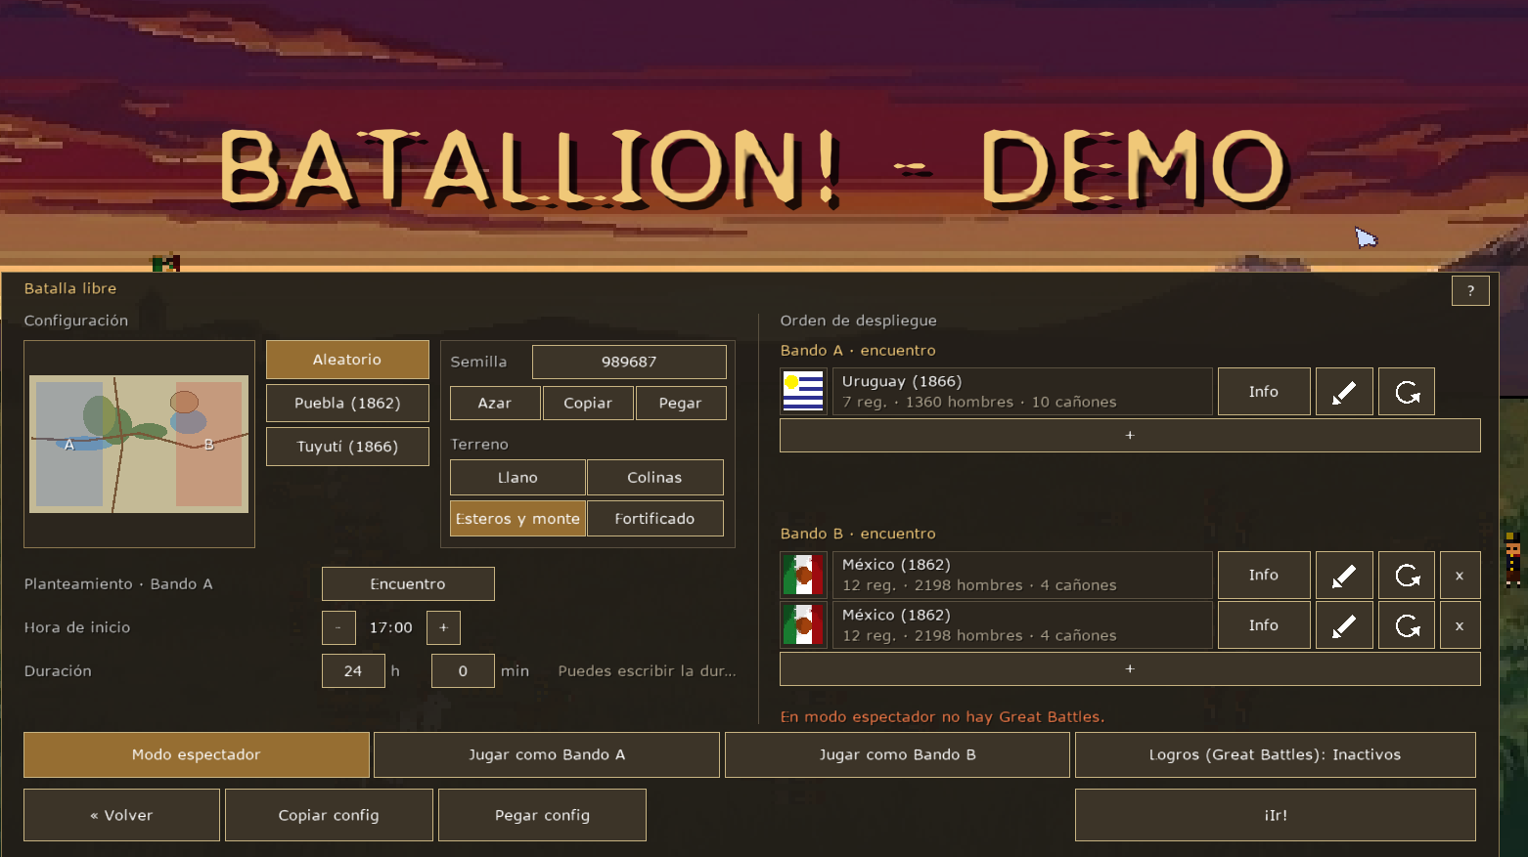The width and height of the screenshot is (1528, 857).
Task: Select Jugar como Bando A
Action: pos(547,755)
